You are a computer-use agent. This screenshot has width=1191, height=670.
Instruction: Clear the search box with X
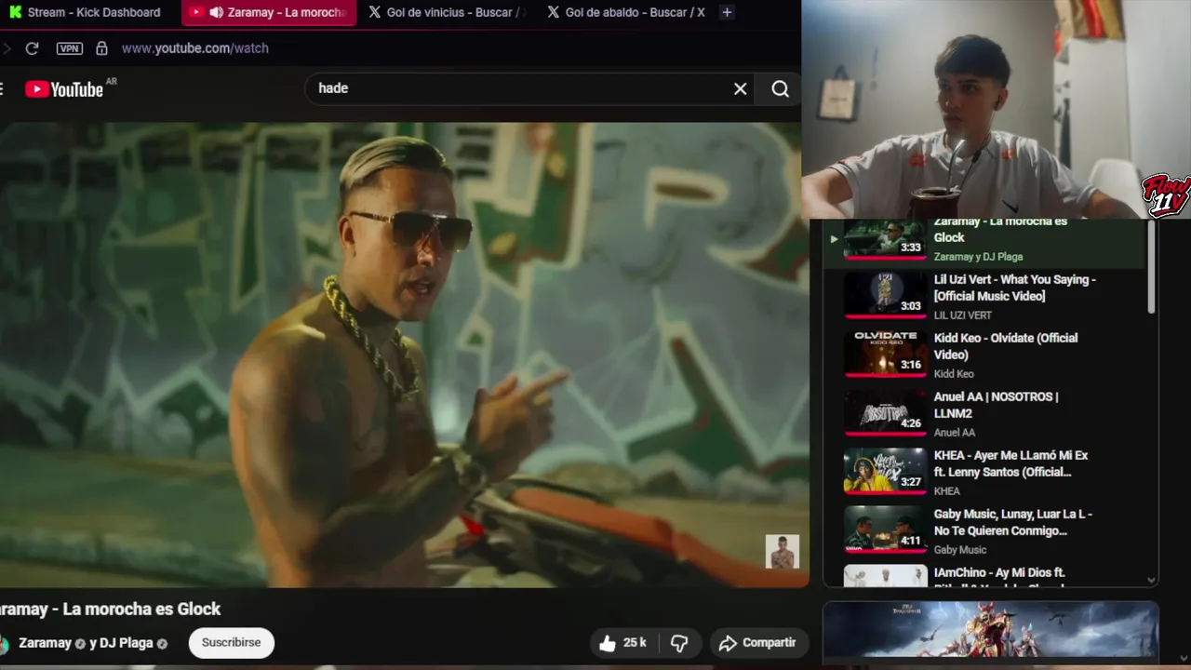pyautogui.click(x=740, y=88)
